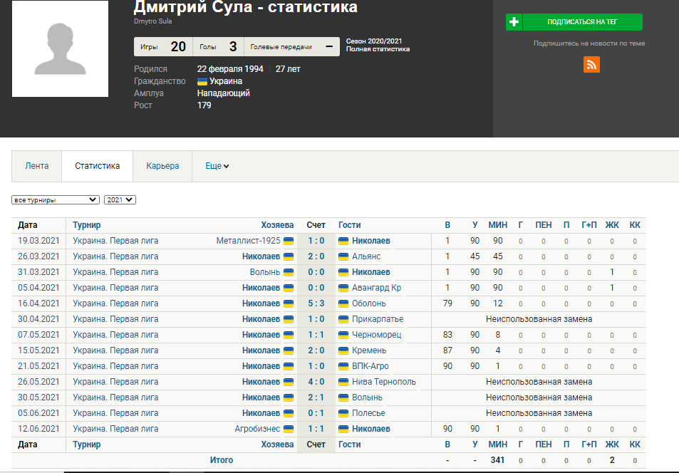Click the Ukraine flag next to Металлист-1925
The height and width of the screenshot is (473, 679).
point(289,241)
